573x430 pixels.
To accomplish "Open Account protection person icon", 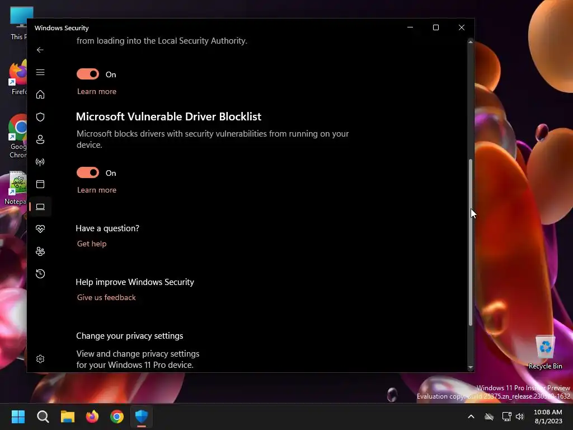I will pyautogui.click(x=40, y=139).
